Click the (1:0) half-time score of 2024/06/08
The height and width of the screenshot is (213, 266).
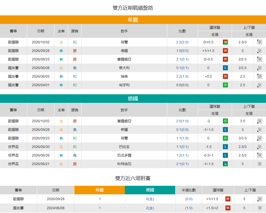pos(189,208)
